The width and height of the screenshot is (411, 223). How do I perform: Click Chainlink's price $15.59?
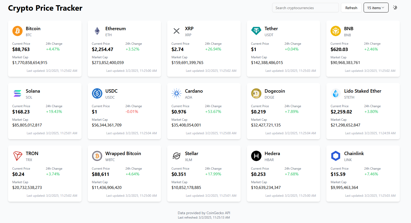click(x=338, y=174)
